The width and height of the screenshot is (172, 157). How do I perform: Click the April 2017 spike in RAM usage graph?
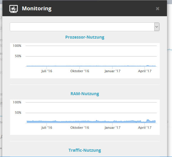(x=148, y=120)
